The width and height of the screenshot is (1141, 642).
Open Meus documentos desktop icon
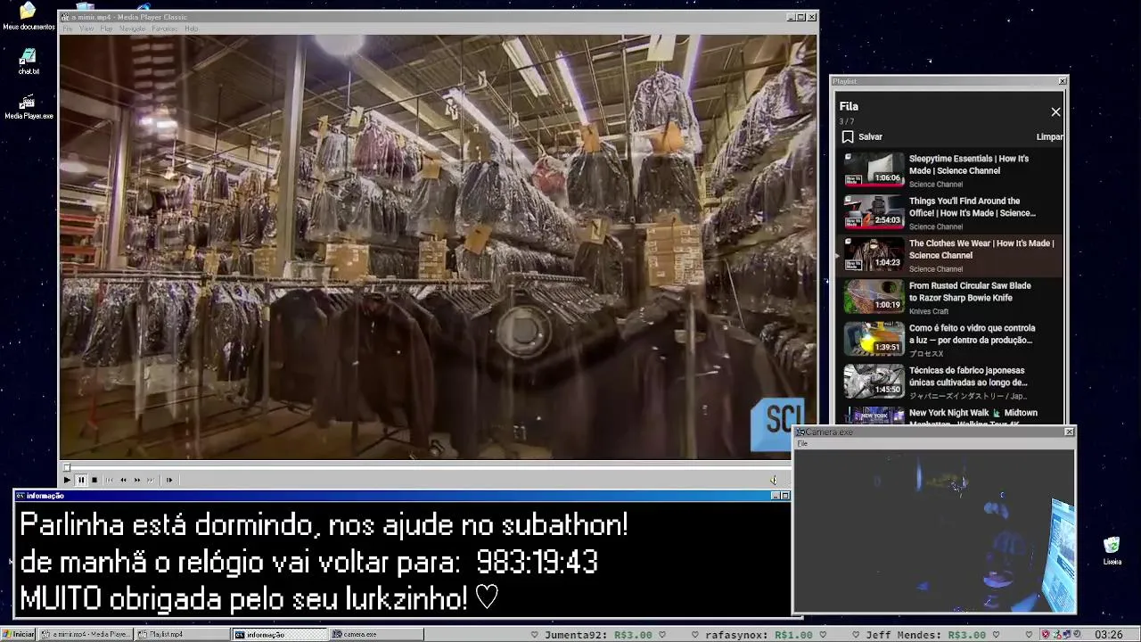point(29,16)
